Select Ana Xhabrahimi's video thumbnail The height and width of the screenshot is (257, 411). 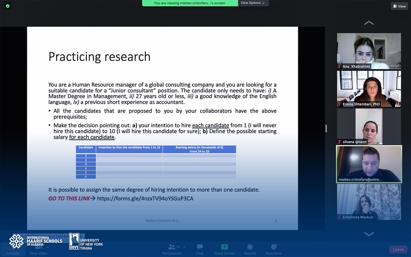point(369,51)
